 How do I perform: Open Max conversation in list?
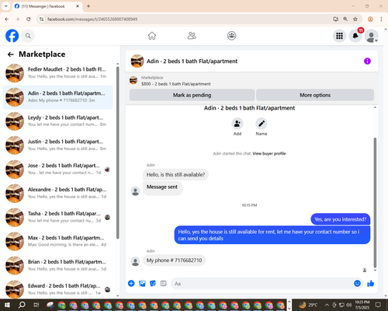57,241
